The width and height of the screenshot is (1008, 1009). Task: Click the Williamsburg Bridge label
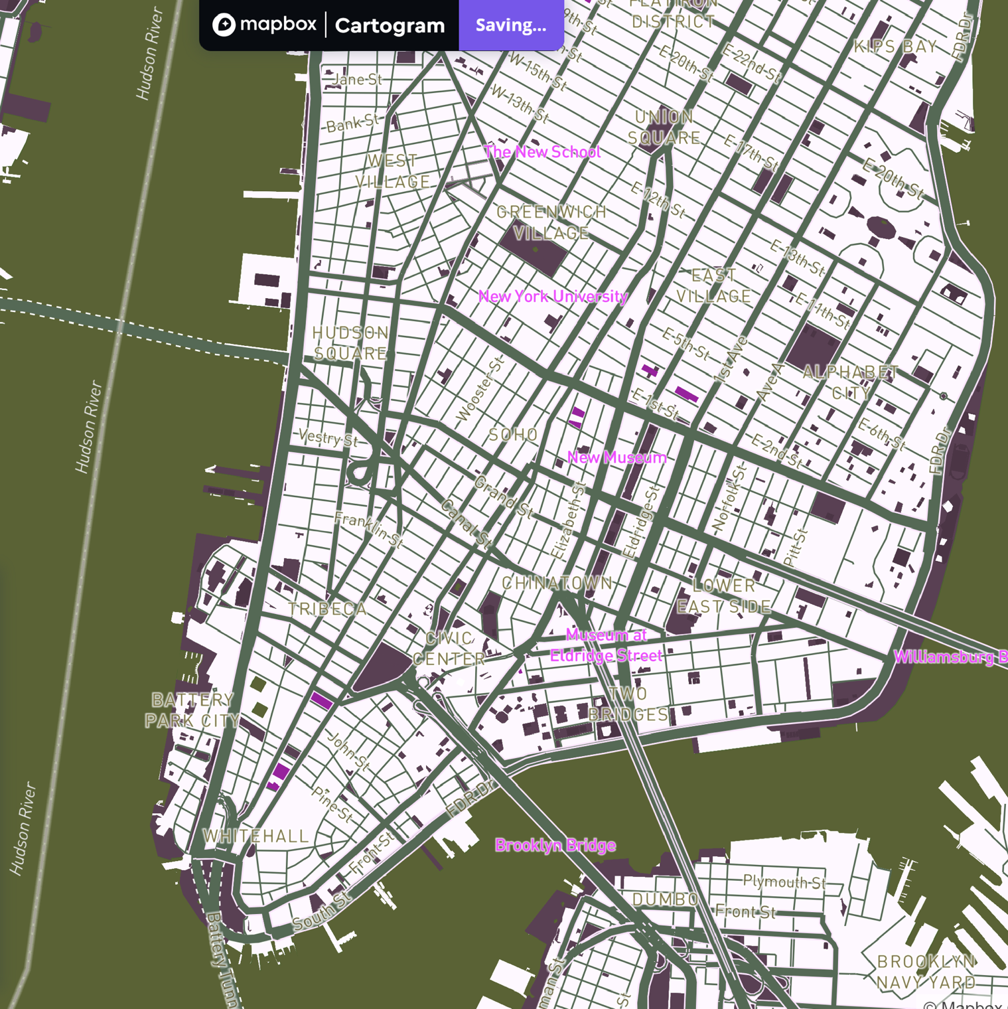(950, 657)
